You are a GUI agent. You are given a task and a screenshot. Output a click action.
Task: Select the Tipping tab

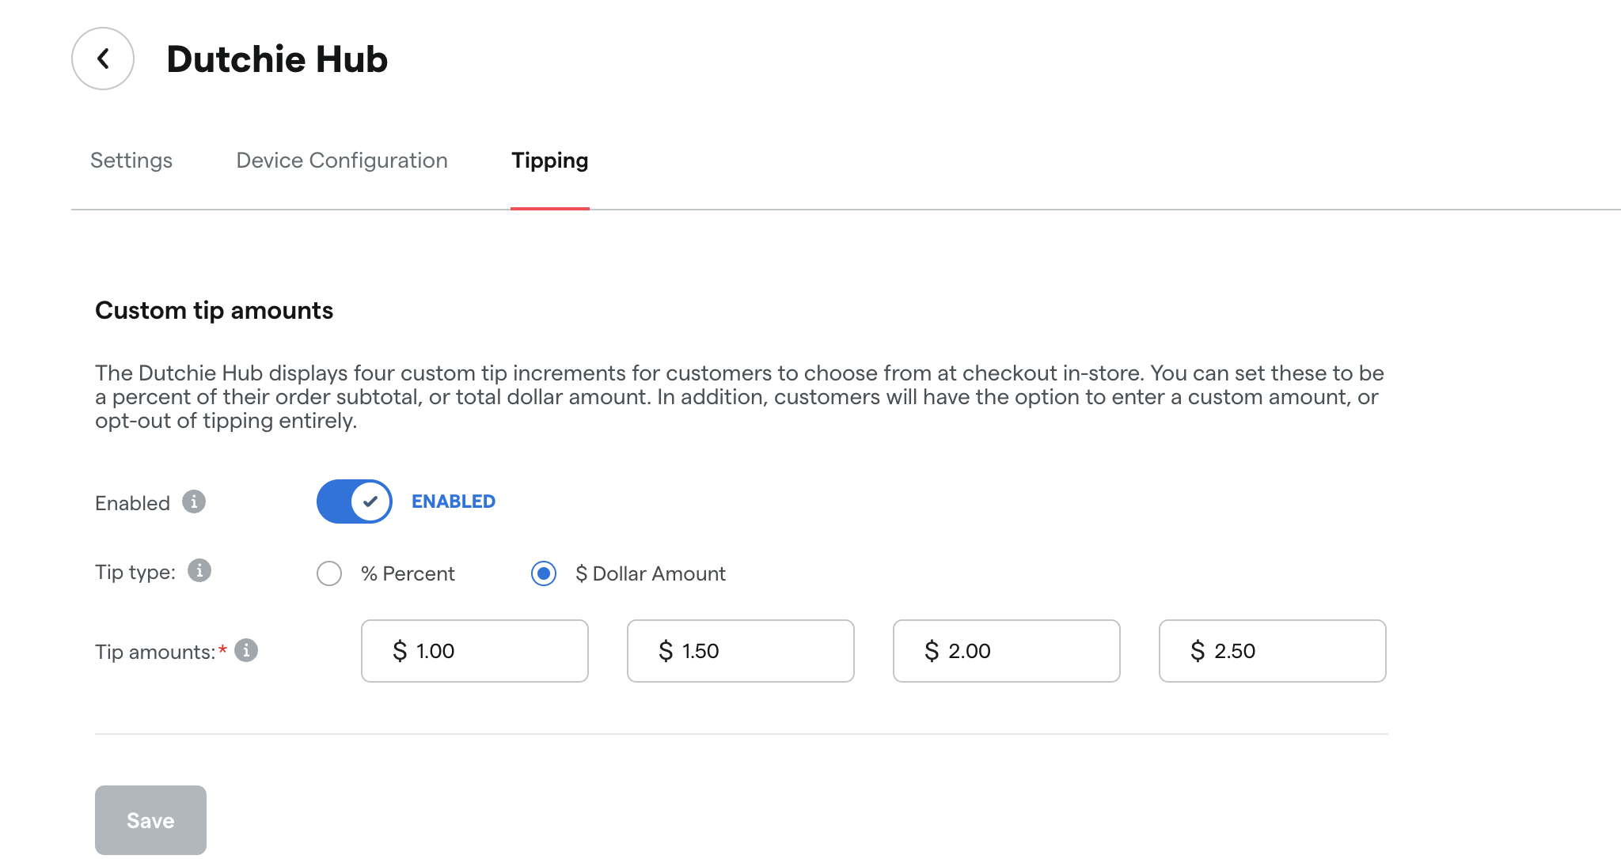tap(549, 160)
